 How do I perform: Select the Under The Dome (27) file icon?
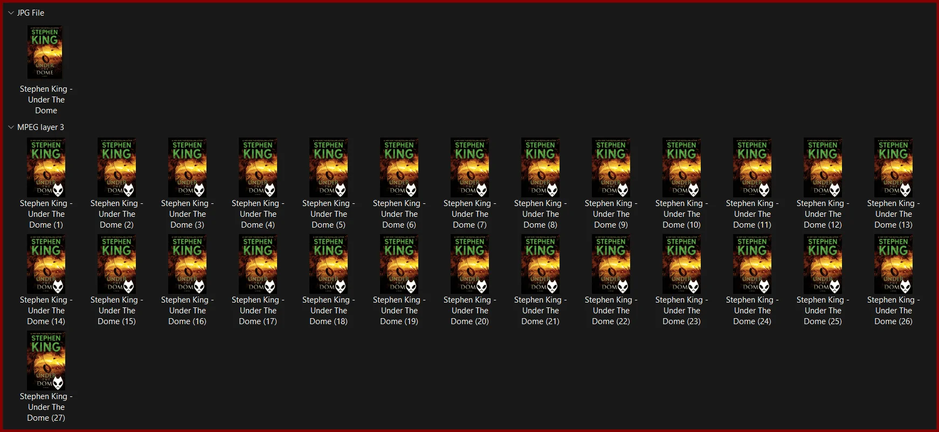click(x=46, y=360)
